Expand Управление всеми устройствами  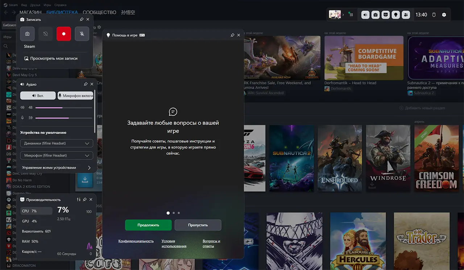click(x=57, y=168)
